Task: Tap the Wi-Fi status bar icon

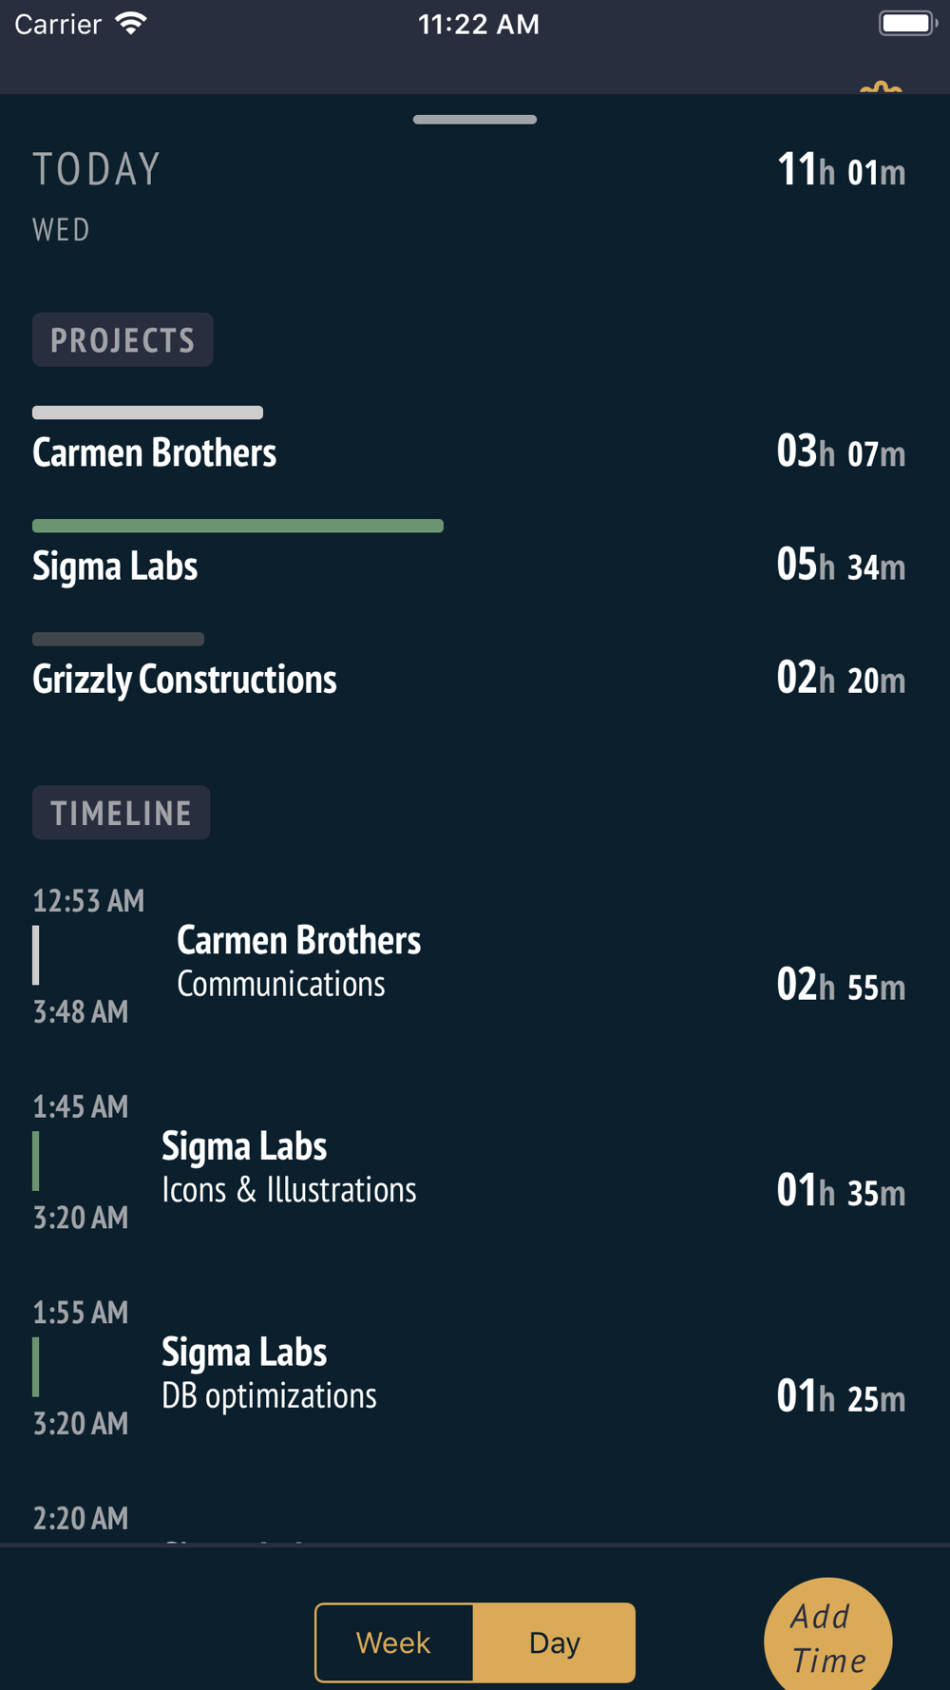Action: [x=131, y=24]
